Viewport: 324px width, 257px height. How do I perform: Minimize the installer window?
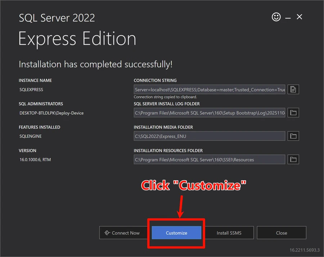288,18
